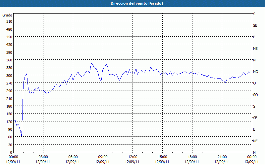Click the 390 degree axis label
265x165 pixels.
[9, 52]
